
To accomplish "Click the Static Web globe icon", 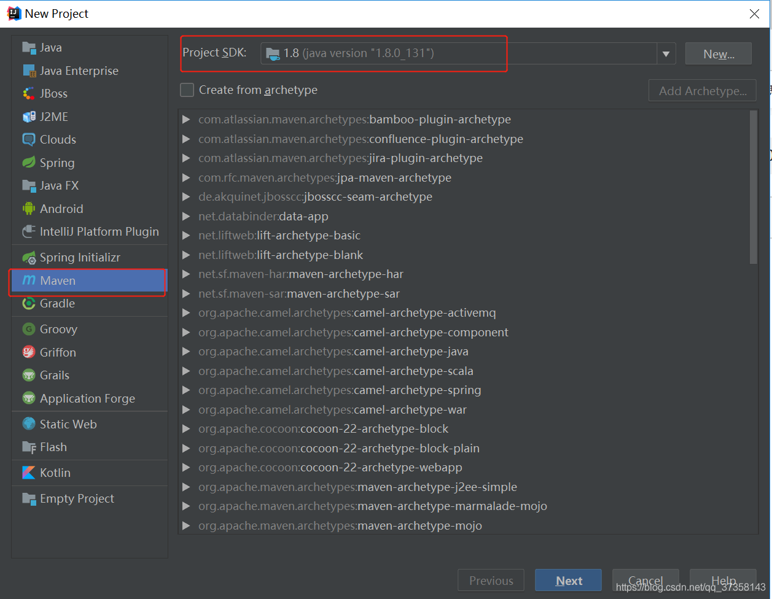I will 29,424.
